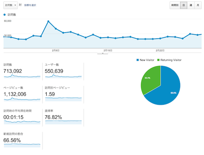Click the 訪問別ページビュー sparkline under 1.59
The height and width of the screenshot is (155, 204).
point(63,99)
